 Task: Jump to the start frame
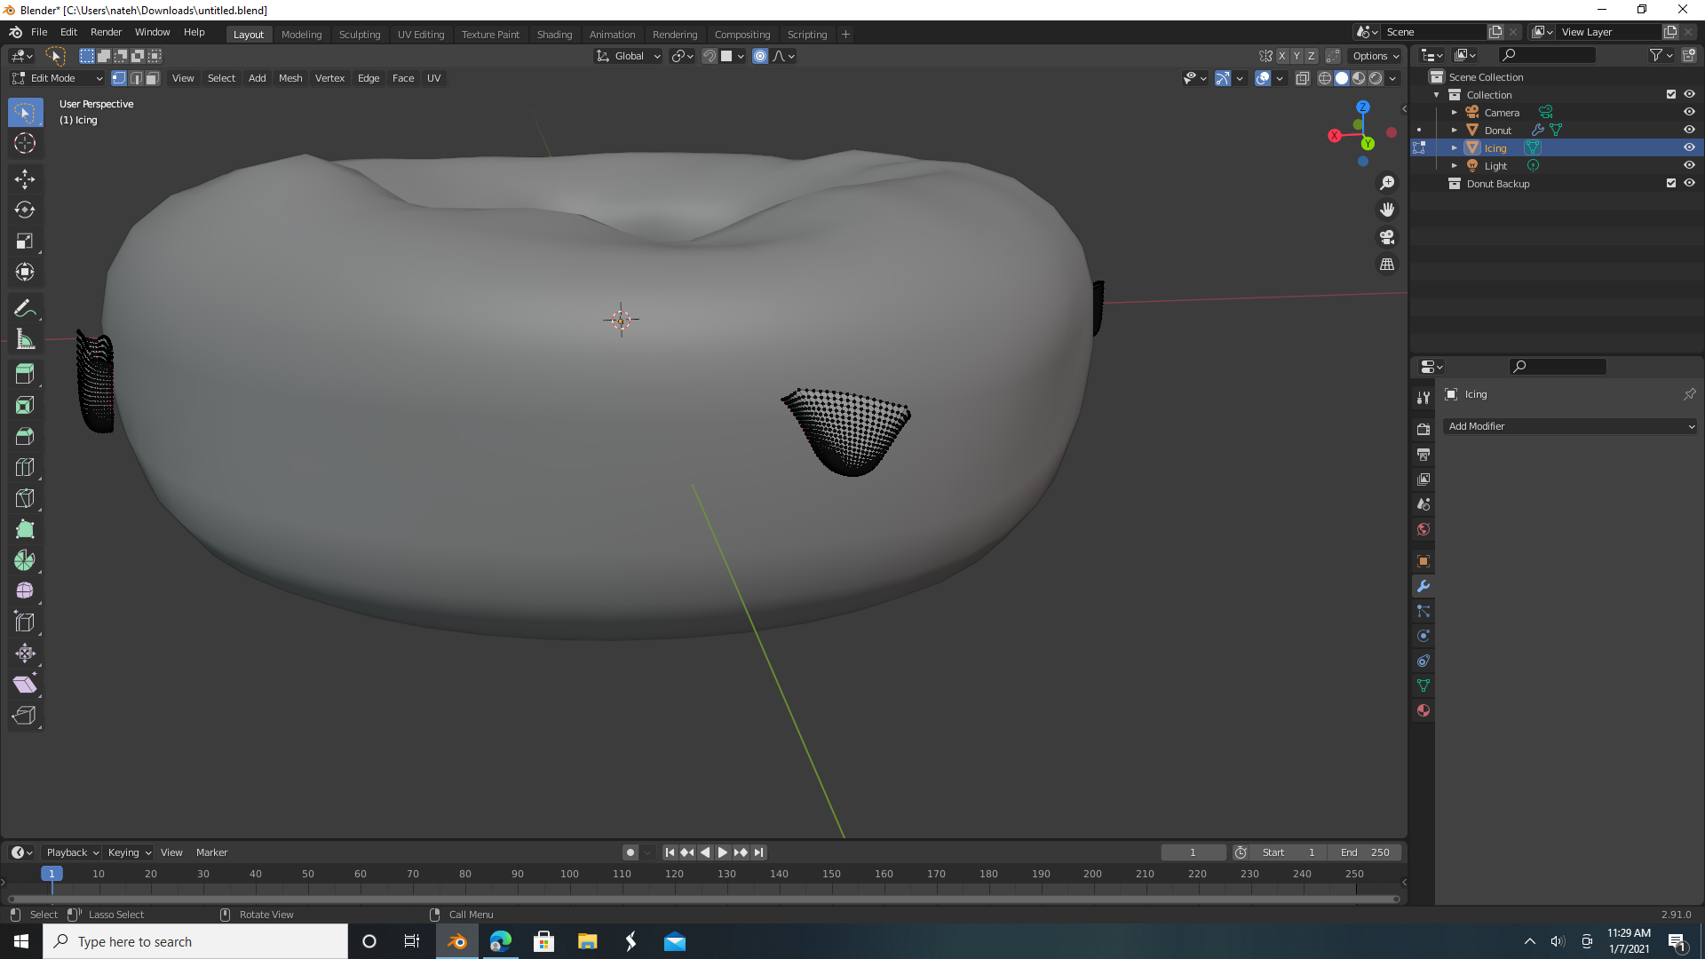(x=670, y=852)
